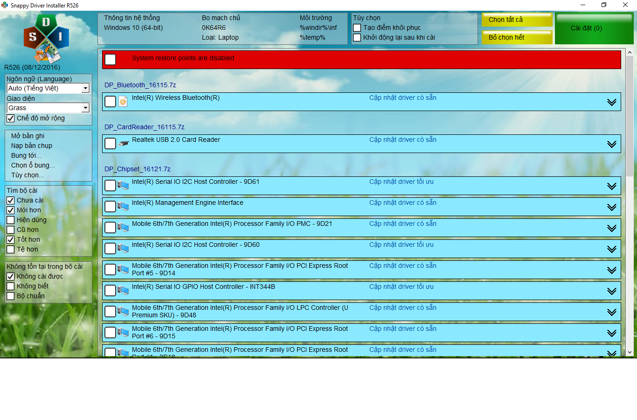Click the icon beside Serial IO I2C Host Controller 9D60
The height and width of the screenshot is (420, 637).
click(123, 248)
